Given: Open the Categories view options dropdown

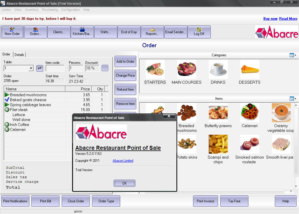Looking at the screenshot, I should [293, 55].
